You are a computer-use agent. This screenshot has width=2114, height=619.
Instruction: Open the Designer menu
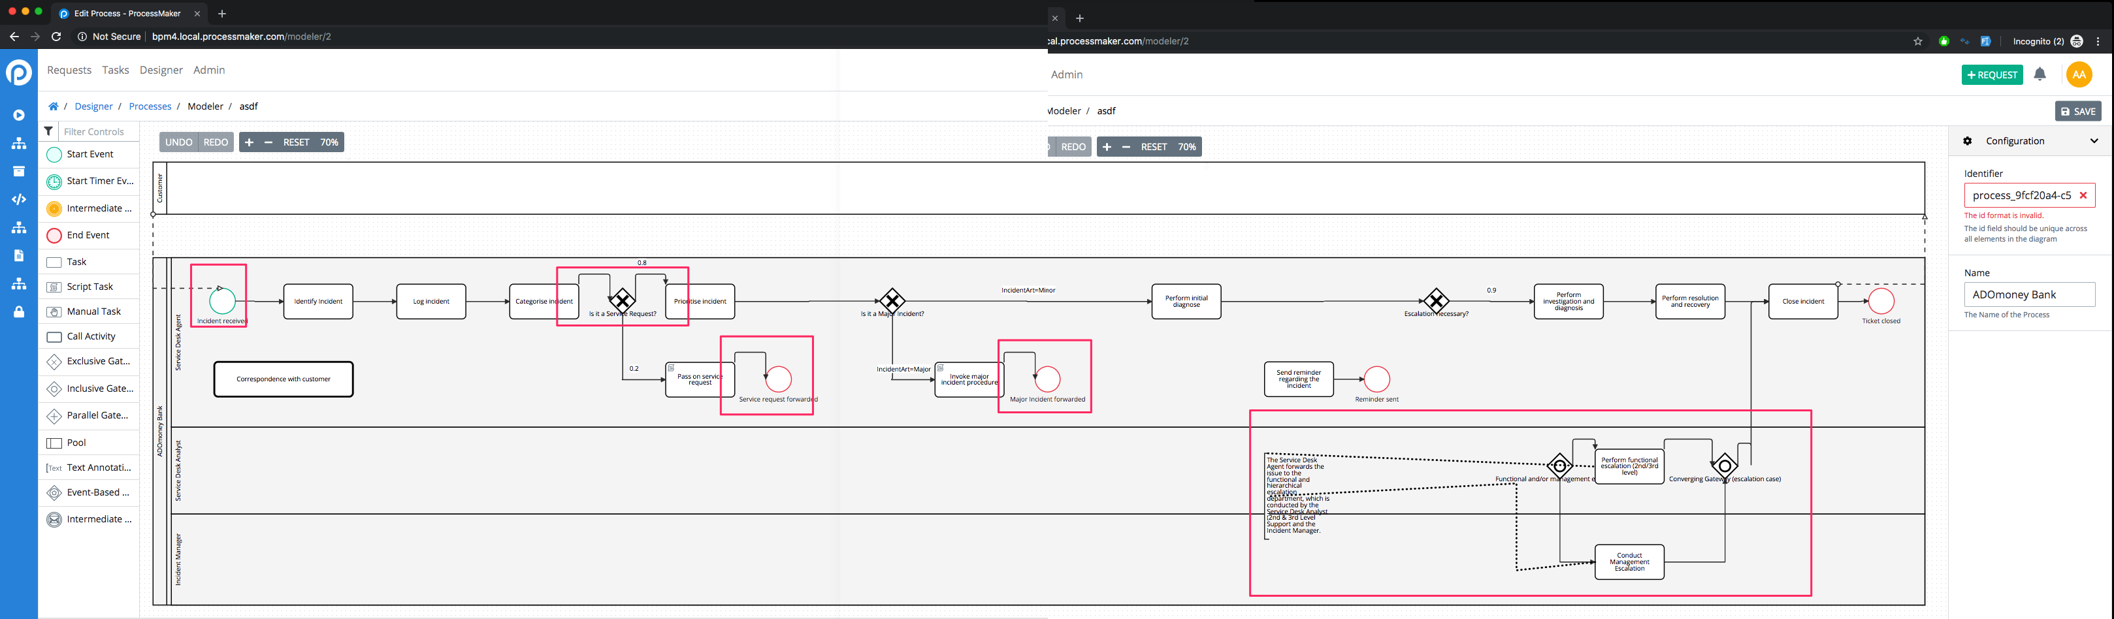(161, 70)
